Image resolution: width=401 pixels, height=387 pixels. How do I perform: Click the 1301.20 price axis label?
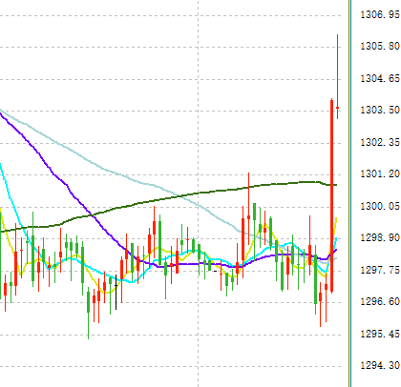click(380, 174)
